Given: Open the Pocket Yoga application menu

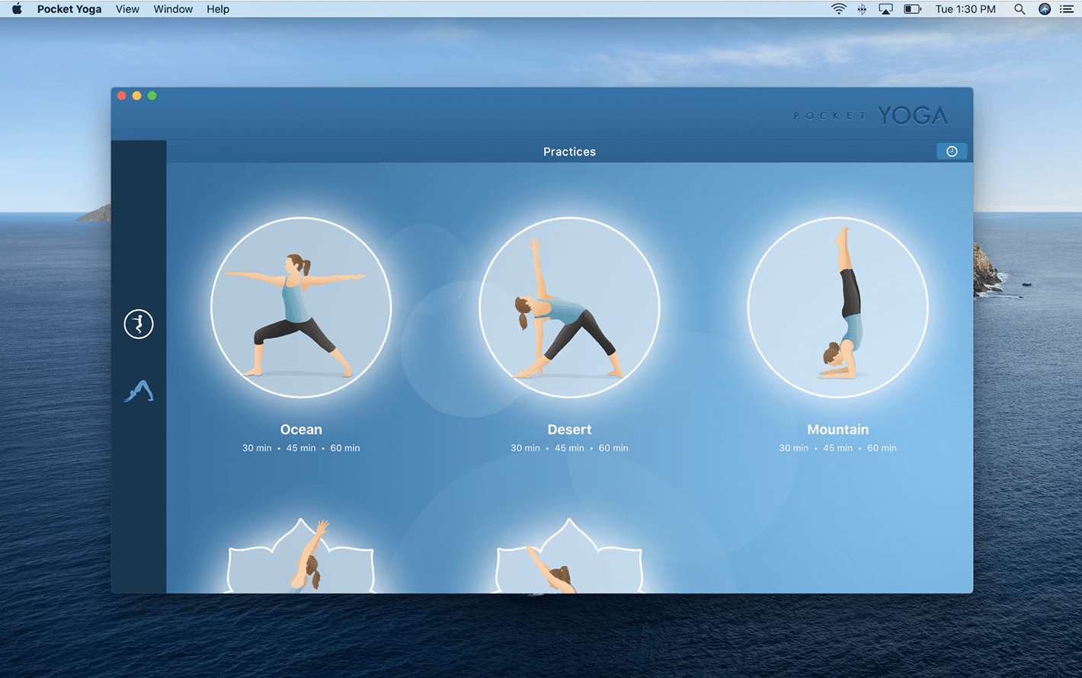Looking at the screenshot, I should (69, 9).
